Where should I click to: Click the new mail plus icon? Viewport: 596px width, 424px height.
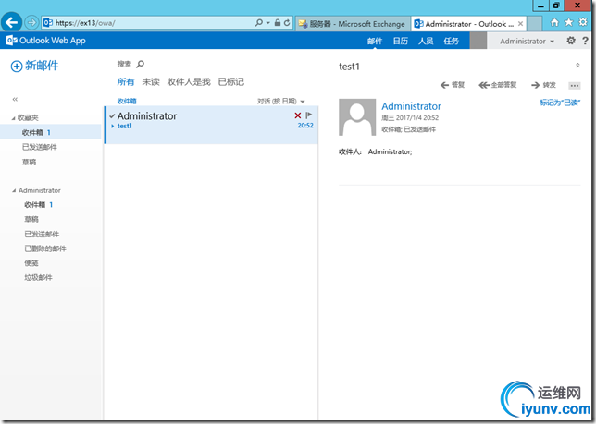point(17,67)
